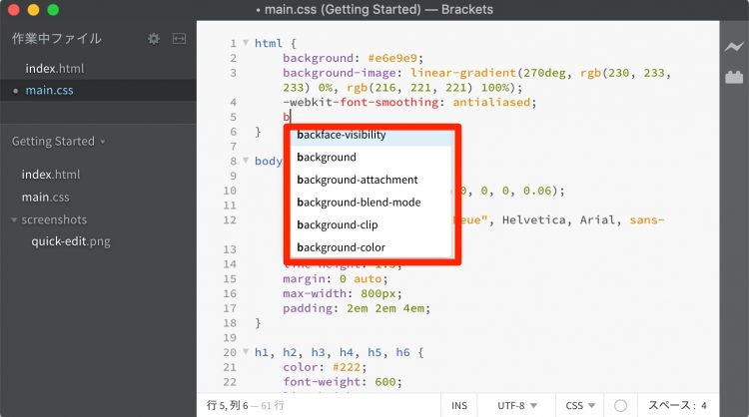This screenshot has height=417, width=749.
Task: Click the linting status circle icon
Action: coord(620,406)
